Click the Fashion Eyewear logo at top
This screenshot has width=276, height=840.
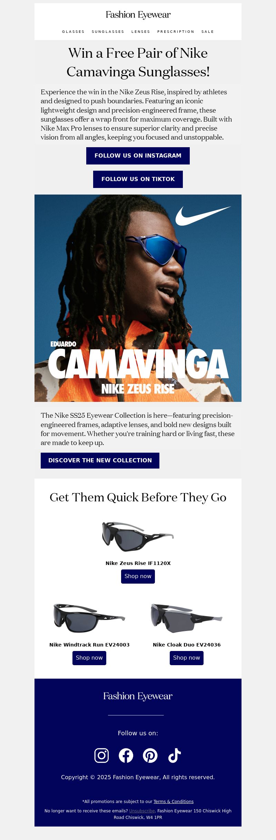[138, 15]
